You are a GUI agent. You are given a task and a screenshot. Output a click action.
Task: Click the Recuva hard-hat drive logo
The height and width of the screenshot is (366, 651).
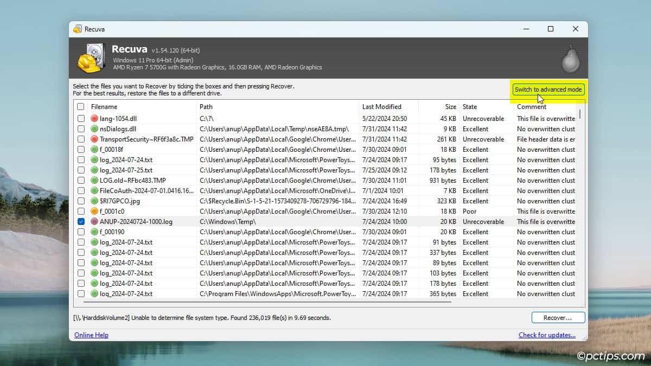[x=91, y=58]
